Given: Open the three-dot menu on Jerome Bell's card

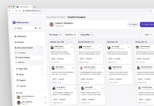Looking at the screenshot, I should coord(103,88).
